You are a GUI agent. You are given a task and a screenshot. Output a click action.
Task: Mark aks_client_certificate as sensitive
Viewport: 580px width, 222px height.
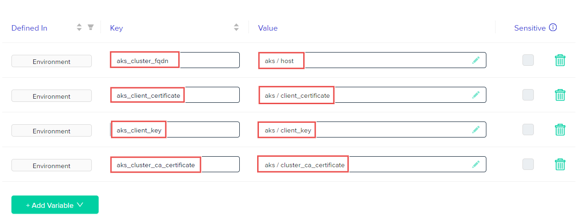pyautogui.click(x=528, y=95)
